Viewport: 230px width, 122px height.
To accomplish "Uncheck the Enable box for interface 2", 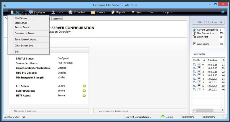I will (x=199, y=71).
